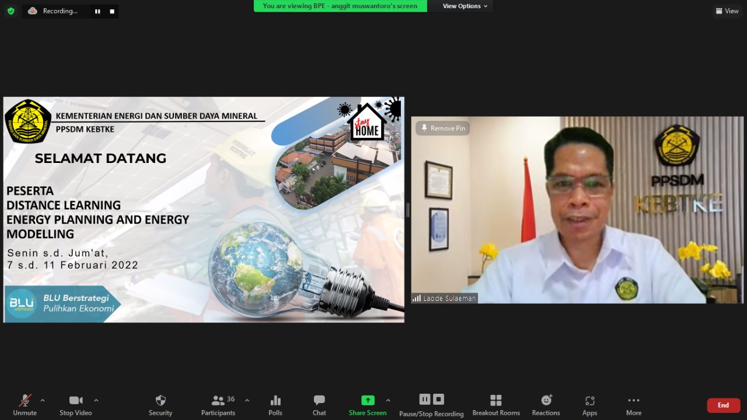Unmute the microphone
This screenshot has height=420, width=747.
25,405
